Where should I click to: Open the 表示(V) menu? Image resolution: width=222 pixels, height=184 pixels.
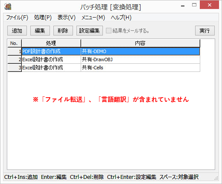coord(67,18)
